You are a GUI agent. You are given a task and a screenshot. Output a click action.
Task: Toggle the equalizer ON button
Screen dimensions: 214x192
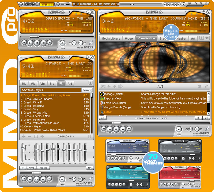click(x=23, y=168)
